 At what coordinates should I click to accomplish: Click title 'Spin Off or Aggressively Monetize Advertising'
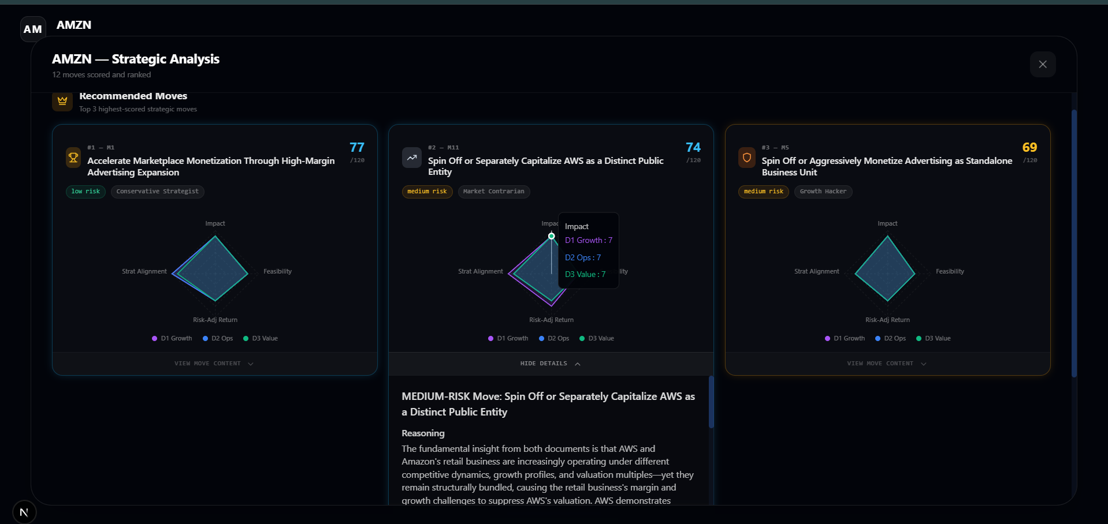(887, 166)
